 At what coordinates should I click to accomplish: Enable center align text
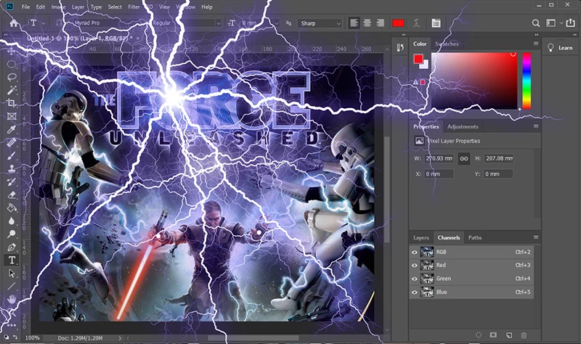(367, 23)
